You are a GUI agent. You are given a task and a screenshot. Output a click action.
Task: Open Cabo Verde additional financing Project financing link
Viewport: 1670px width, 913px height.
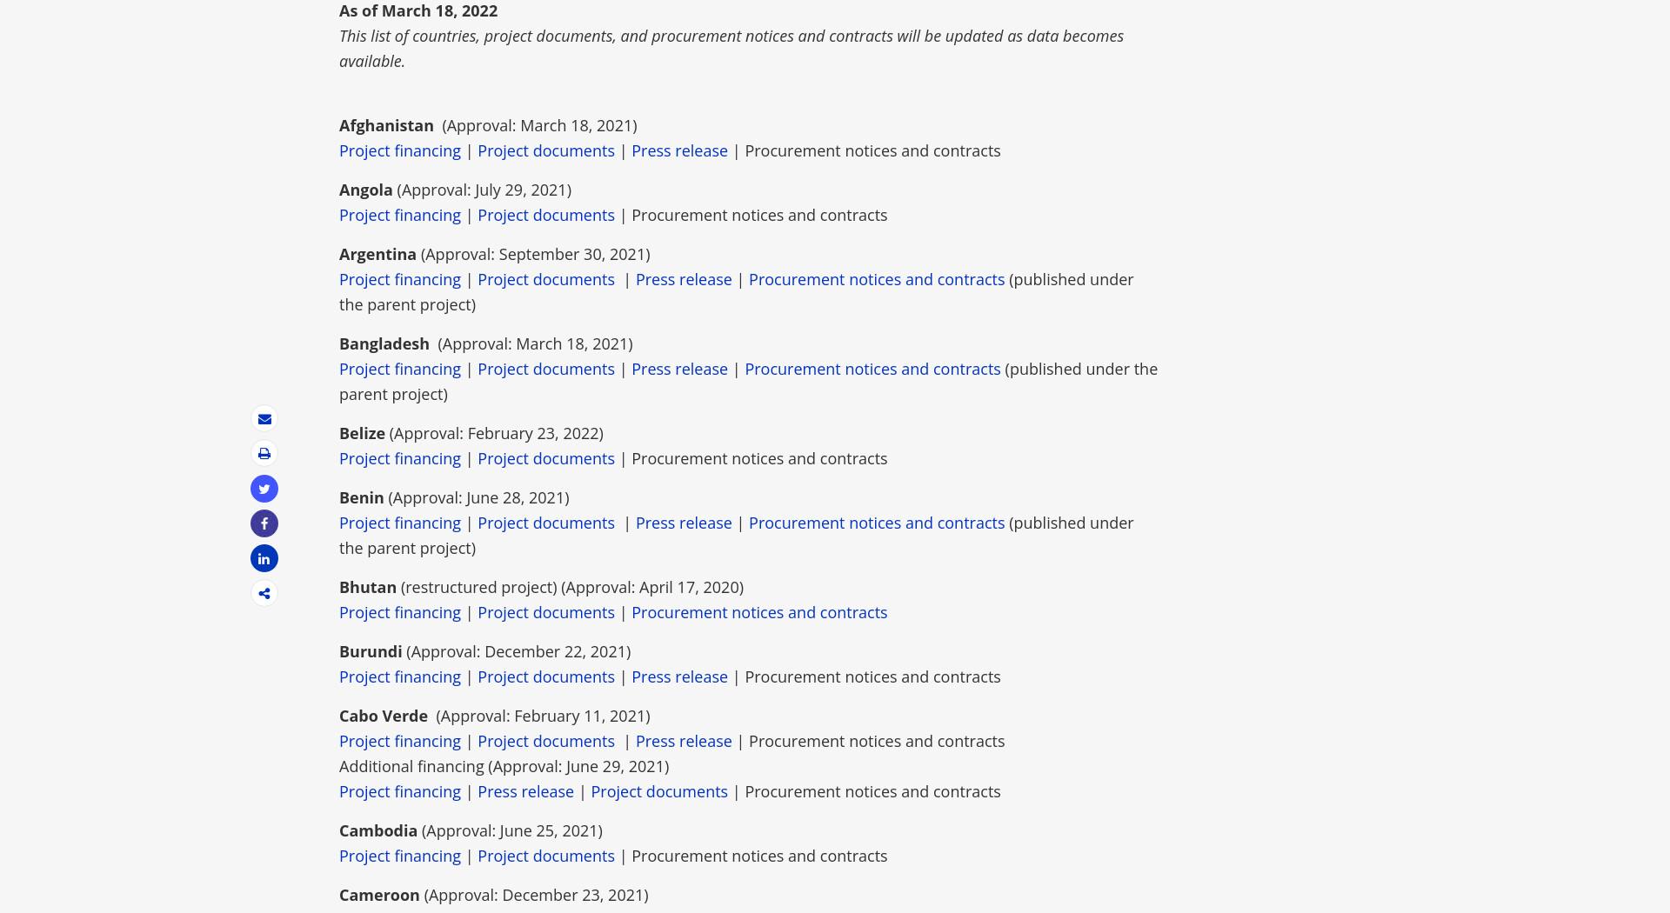click(400, 791)
